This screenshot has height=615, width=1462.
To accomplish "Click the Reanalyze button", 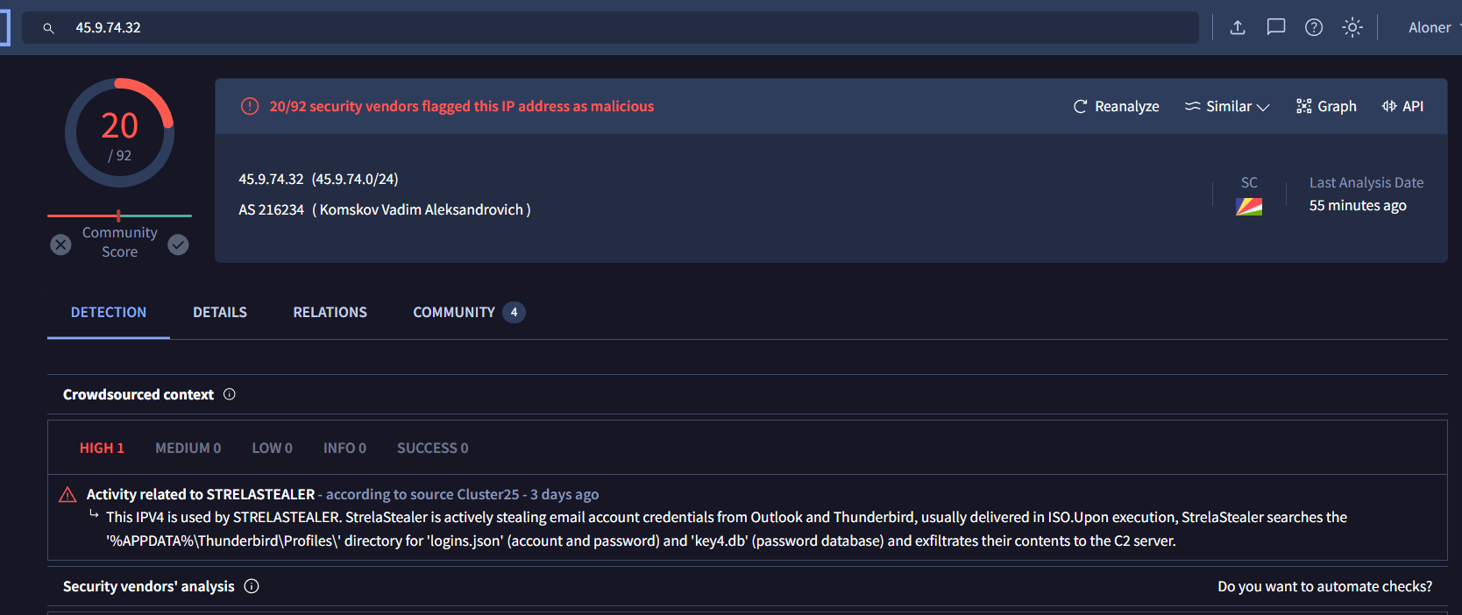I will pyautogui.click(x=1116, y=106).
